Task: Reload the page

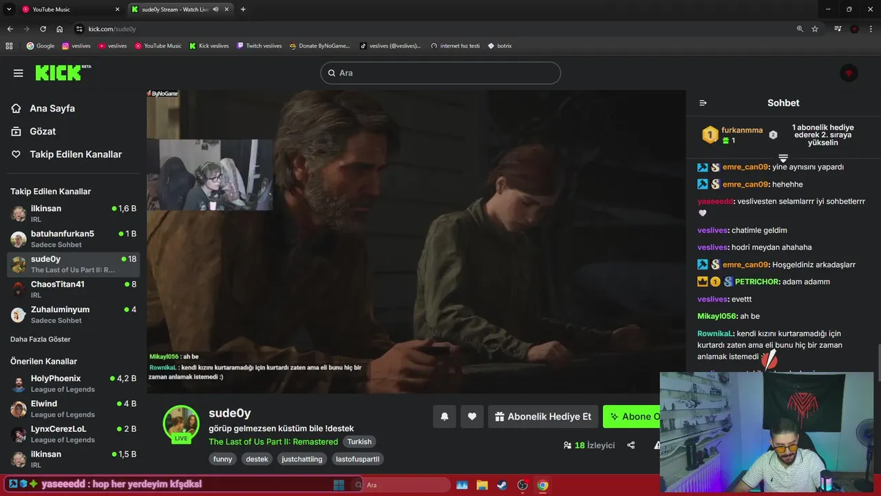Action: click(43, 29)
